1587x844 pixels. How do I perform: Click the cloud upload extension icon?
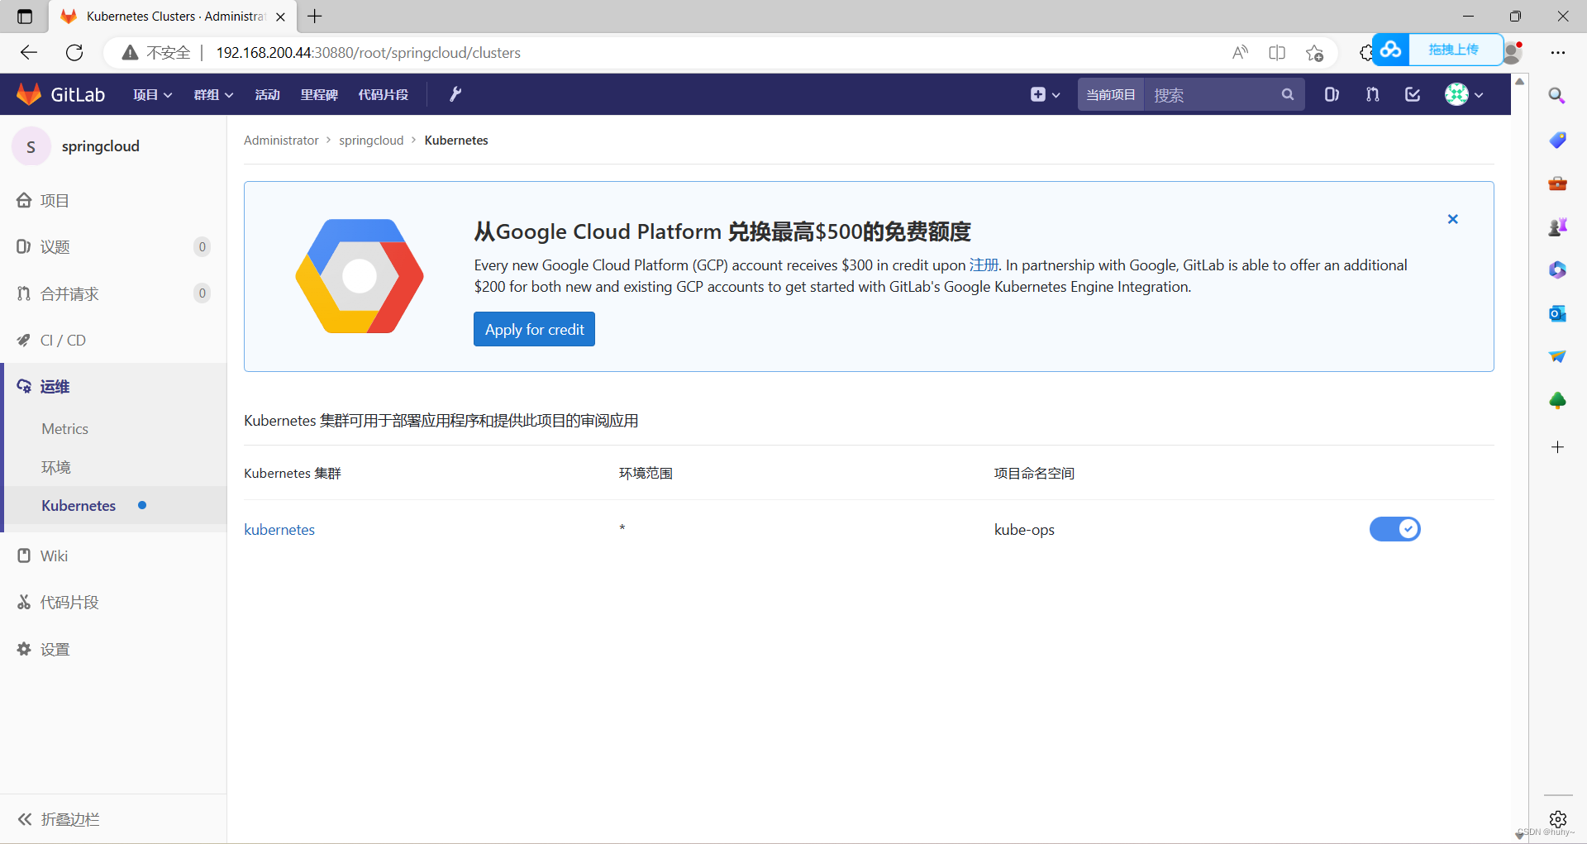(x=1391, y=50)
